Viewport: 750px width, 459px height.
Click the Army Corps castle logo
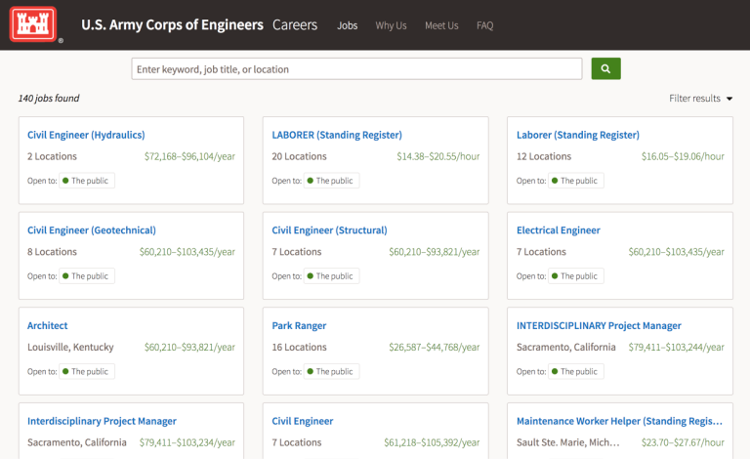coord(33,23)
